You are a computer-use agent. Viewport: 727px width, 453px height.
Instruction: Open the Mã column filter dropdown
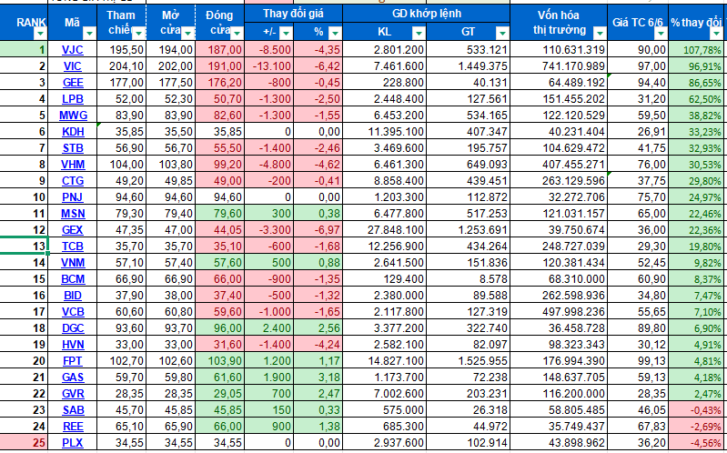point(89,34)
